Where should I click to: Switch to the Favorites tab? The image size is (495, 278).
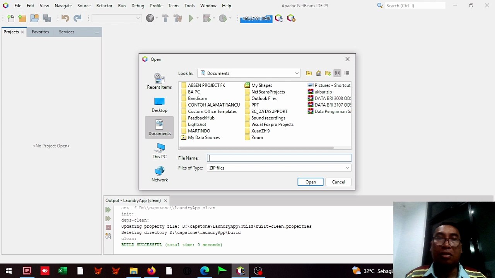click(x=40, y=32)
